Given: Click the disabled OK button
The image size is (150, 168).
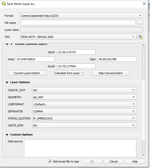Looking at the screenshot, I should click(x=92, y=161).
